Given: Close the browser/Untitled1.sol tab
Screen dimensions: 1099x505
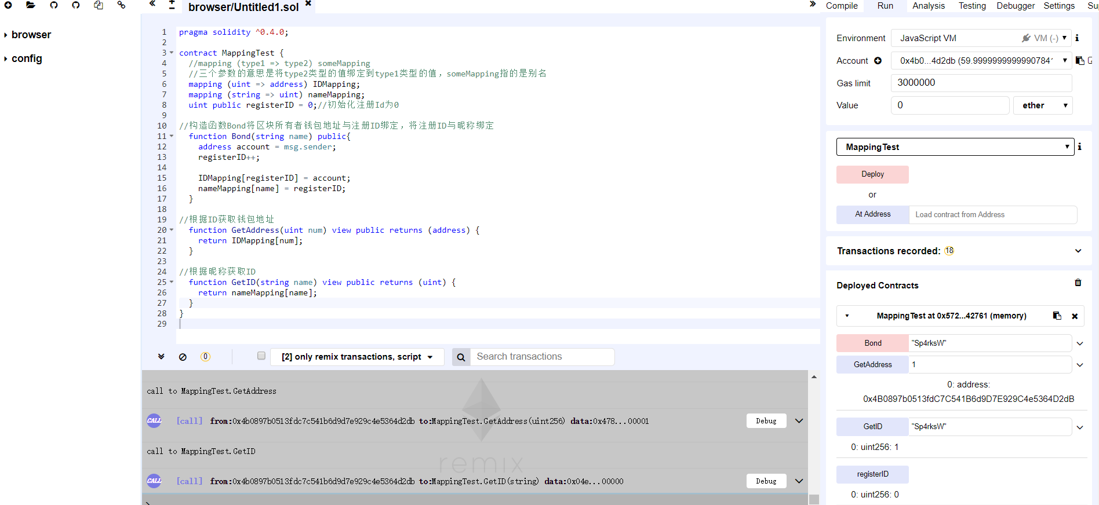Looking at the screenshot, I should [x=308, y=3].
